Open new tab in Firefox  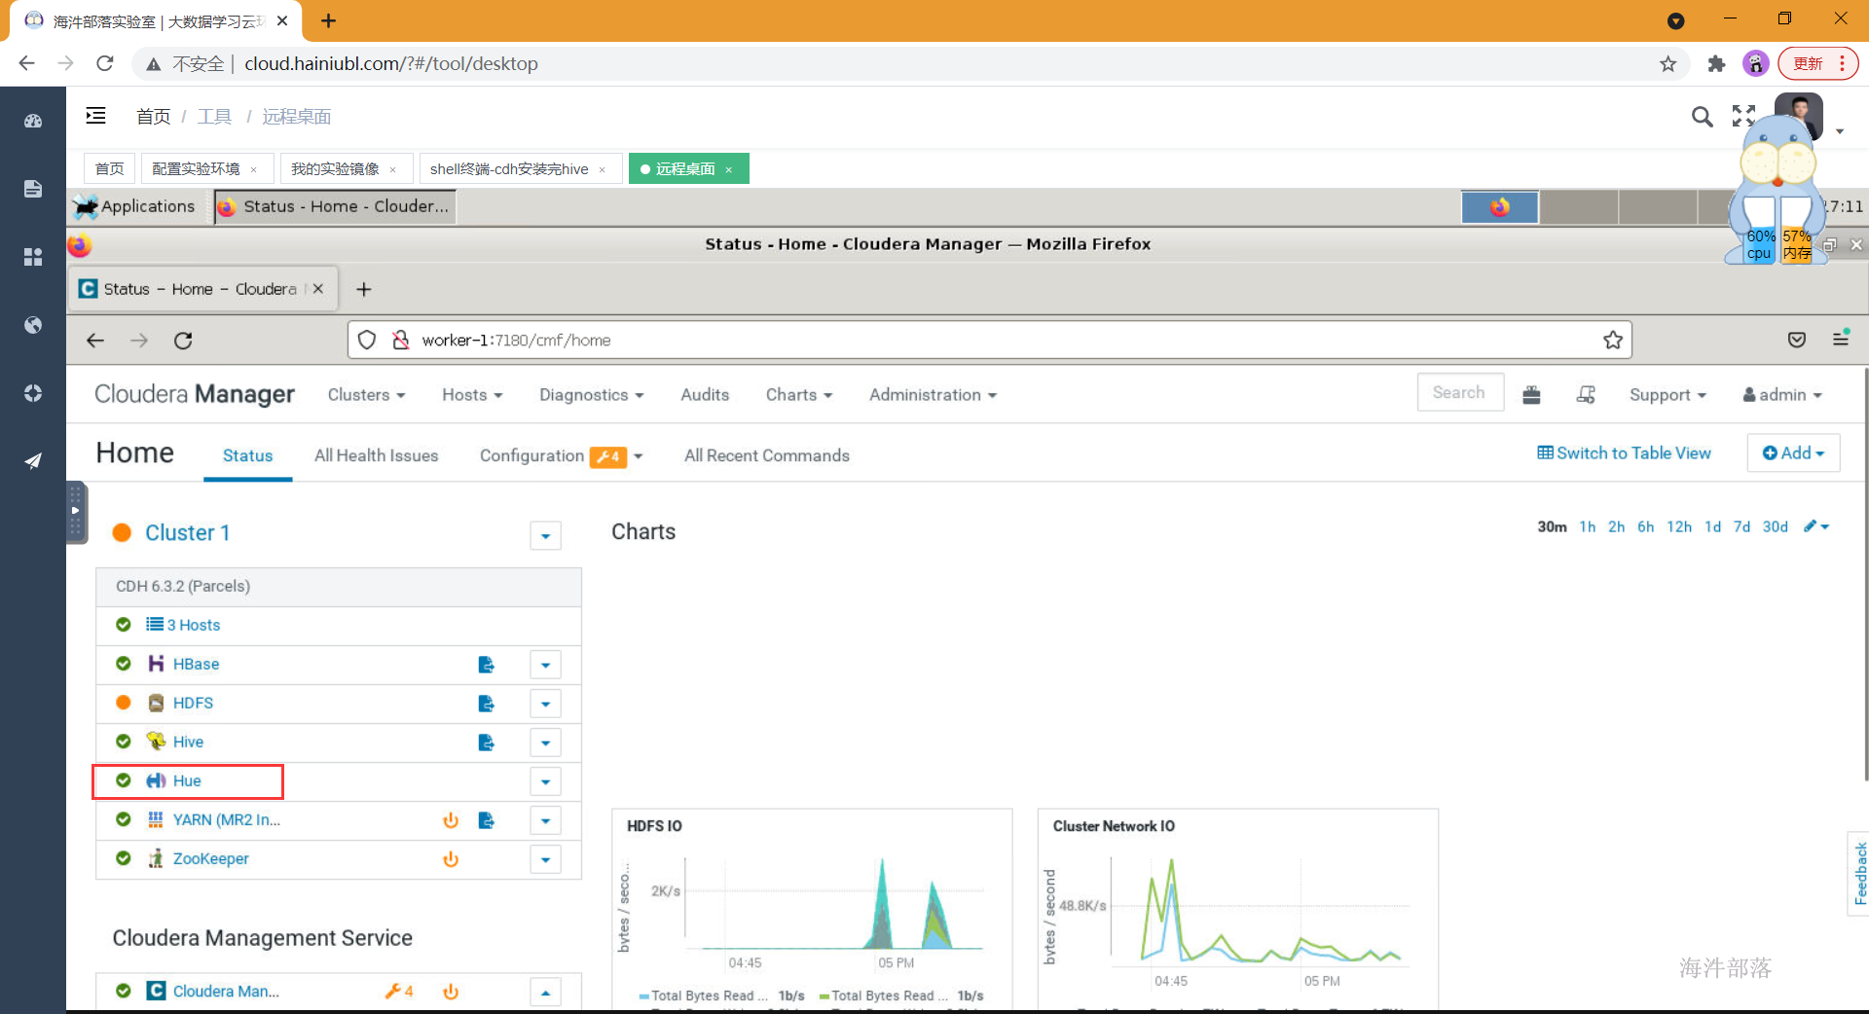364,289
